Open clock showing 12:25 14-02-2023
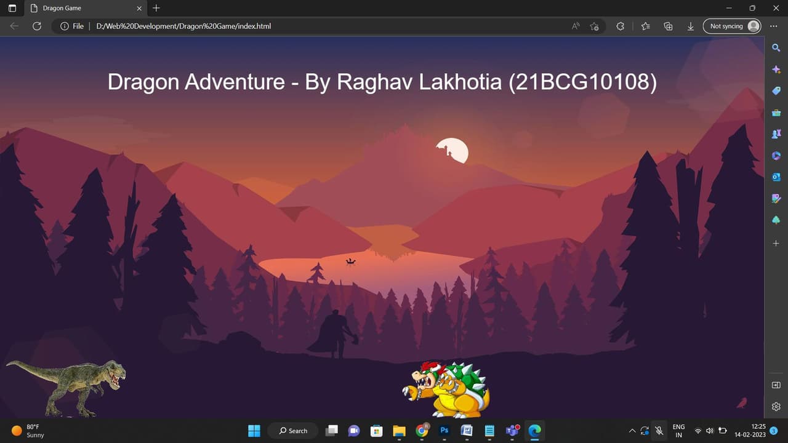 pyautogui.click(x=750, y=431)
